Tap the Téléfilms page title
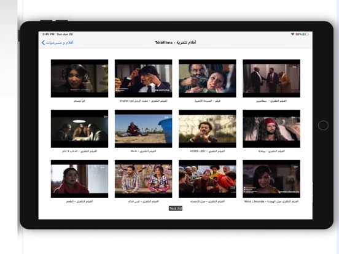339x254 pixels. (176, 42)
